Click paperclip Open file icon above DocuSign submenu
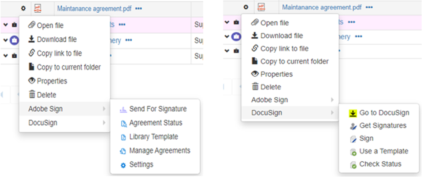This screenshot has height=184, width=429. tap(254, 23)
